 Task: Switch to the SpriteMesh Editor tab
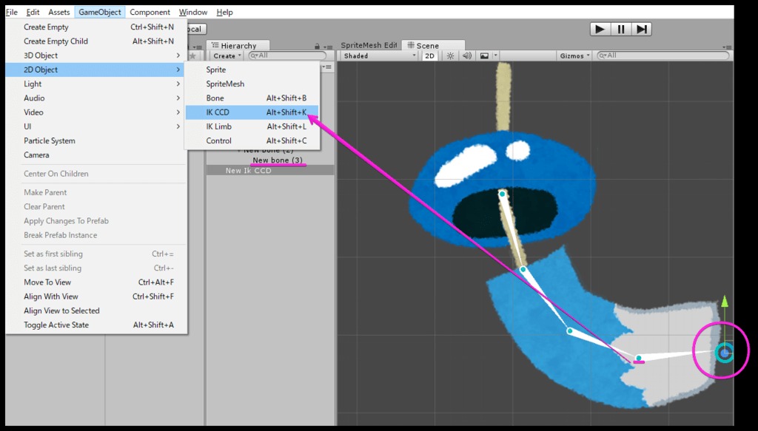tap(369, 46)
